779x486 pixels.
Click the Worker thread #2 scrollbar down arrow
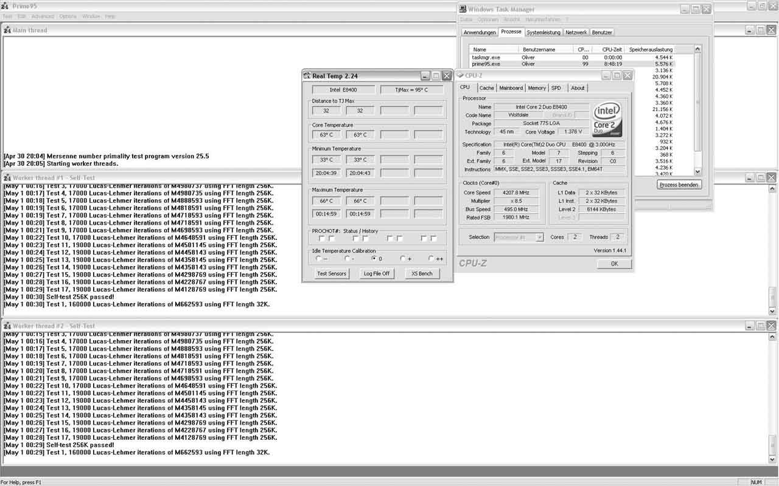772,460
